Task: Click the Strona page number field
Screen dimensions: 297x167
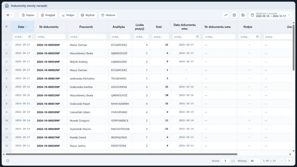Action: (x=225, y=161)
